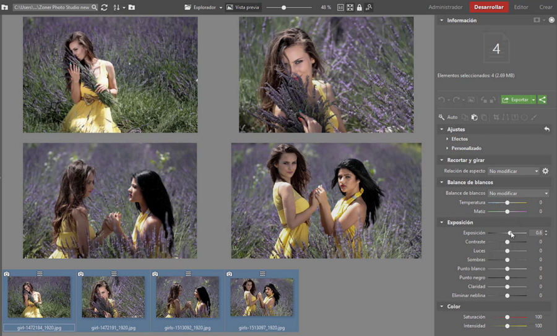Click the Contraste slider handle
The height and width of the screenshot is (336, 557).
point(507,242)
